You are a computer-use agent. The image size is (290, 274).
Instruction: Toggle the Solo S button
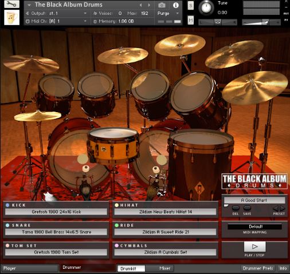point(190,6)
